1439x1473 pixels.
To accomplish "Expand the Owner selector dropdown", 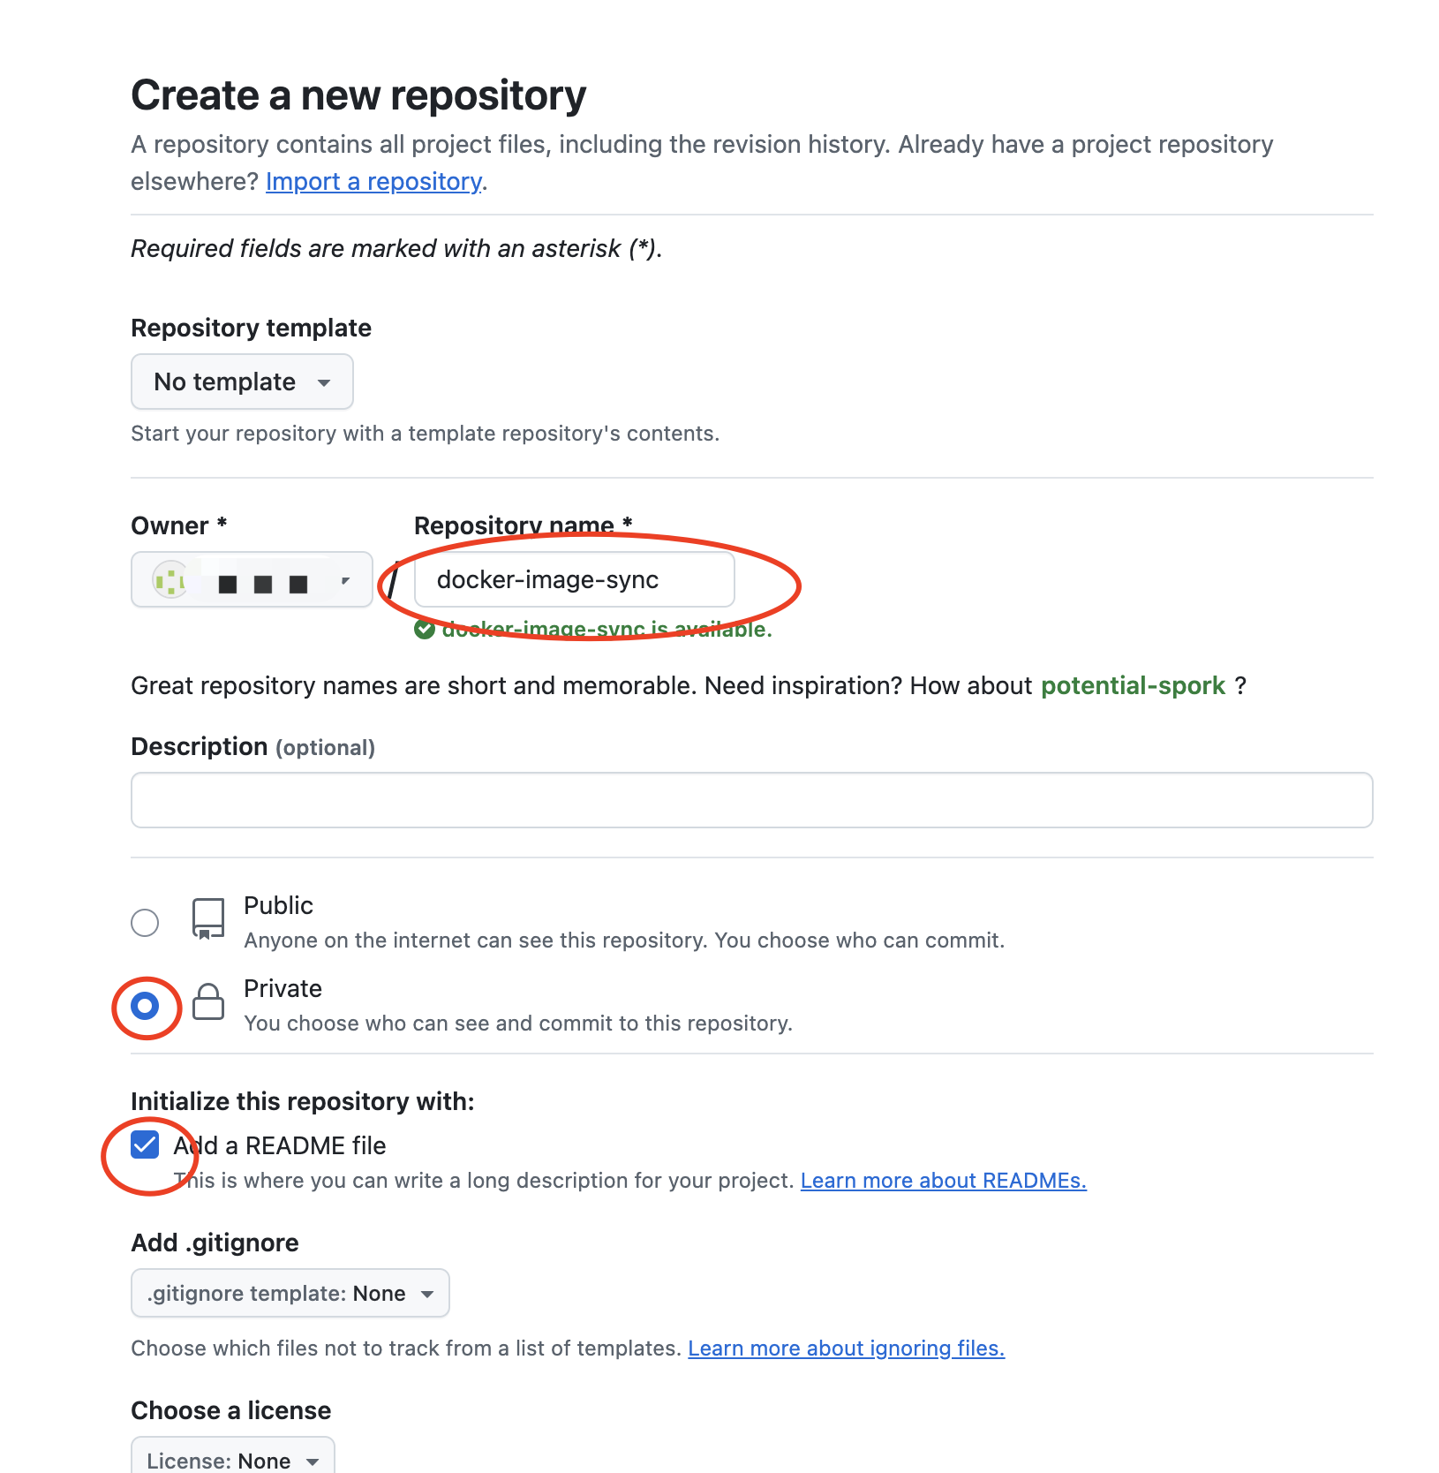I will (252, 580).
